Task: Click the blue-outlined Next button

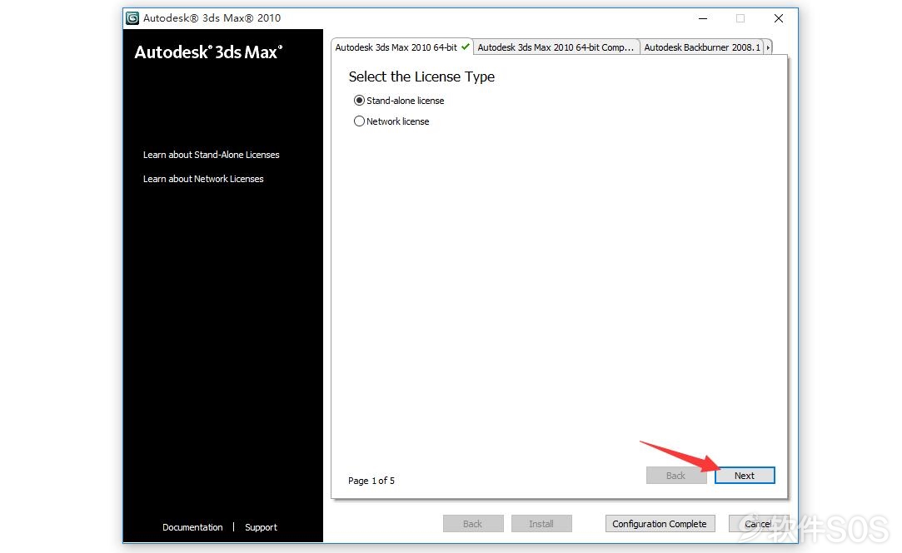Action: click(745, 476)
